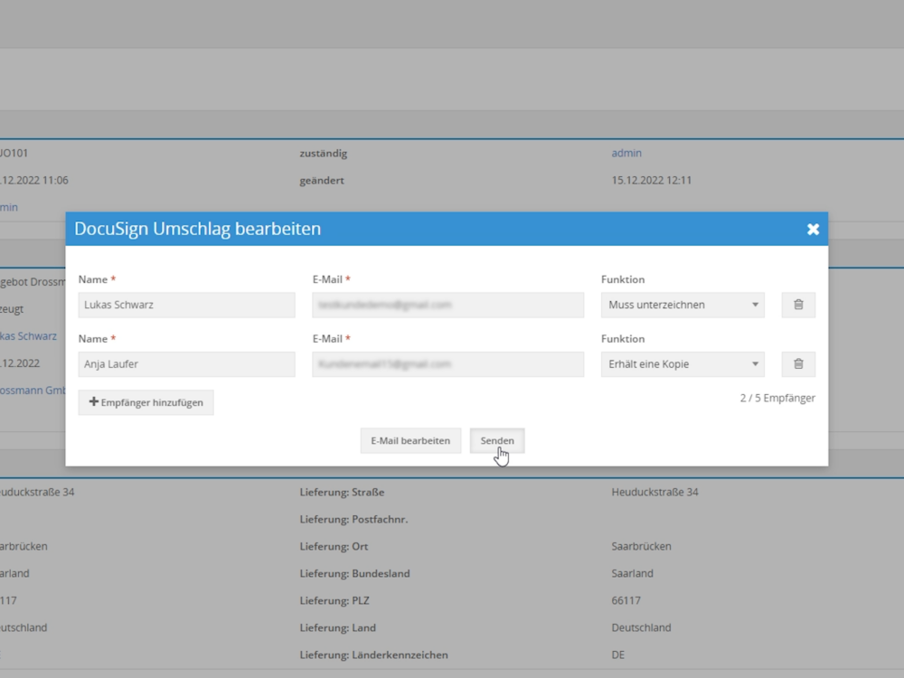Click the admin link below the 11:06 date

click(x=9, y=208)
